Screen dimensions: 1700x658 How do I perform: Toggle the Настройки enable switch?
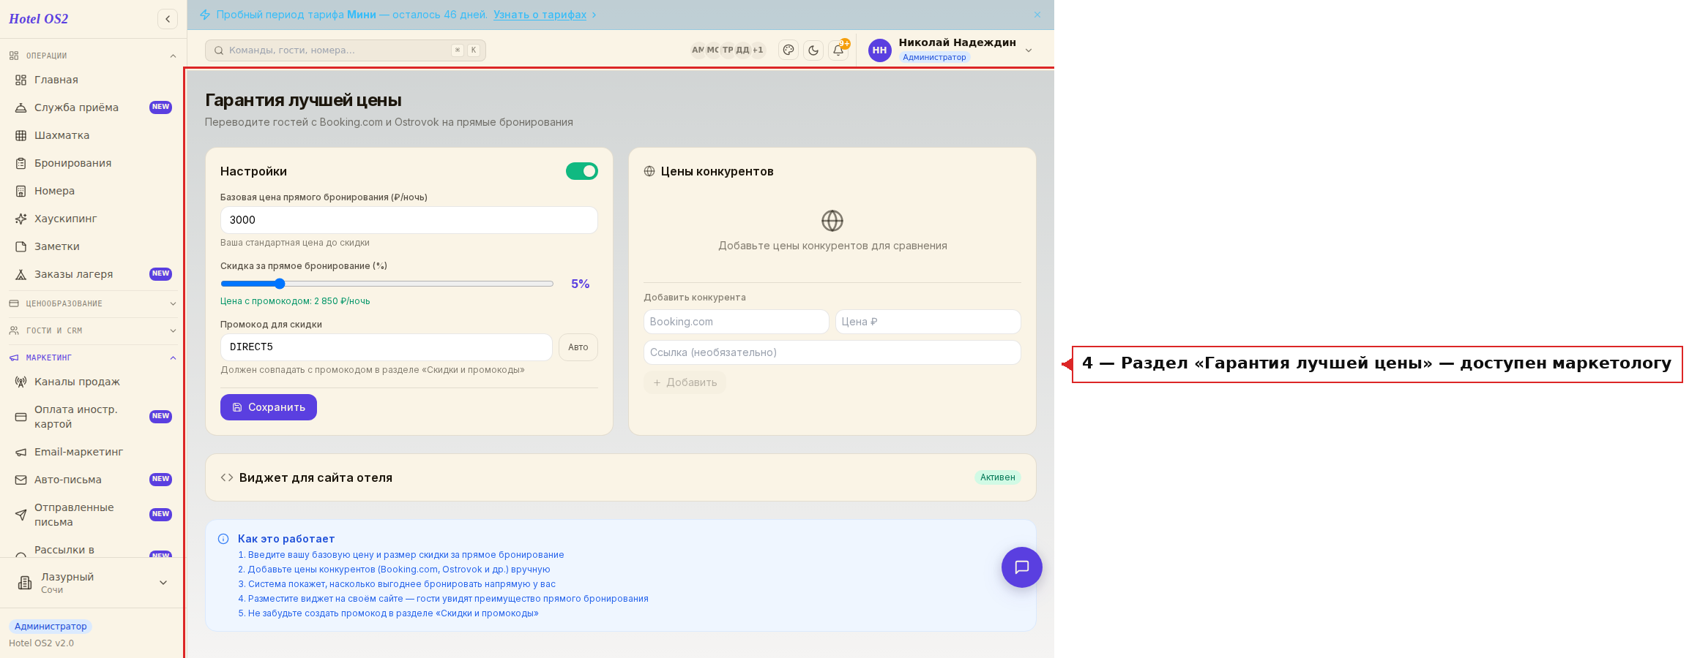pos(582,171)
